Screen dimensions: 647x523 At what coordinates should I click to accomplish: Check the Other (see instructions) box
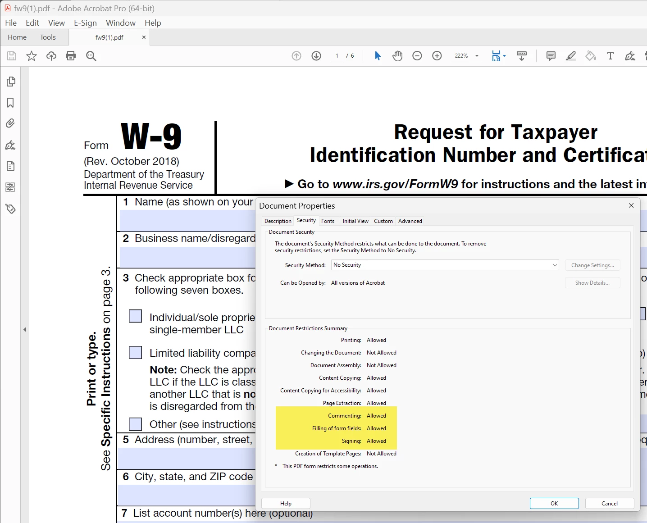tap(136, 424)
